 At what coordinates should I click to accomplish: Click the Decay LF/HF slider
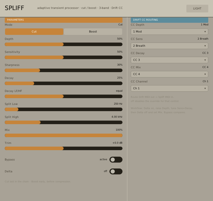(64, 96)
